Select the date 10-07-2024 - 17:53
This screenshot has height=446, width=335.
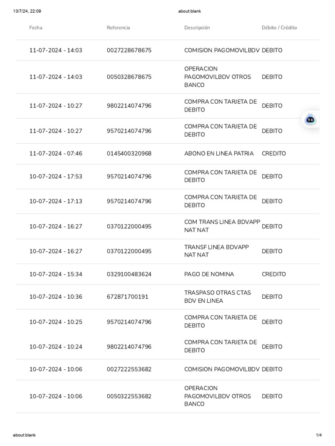[x=55, y=176]
